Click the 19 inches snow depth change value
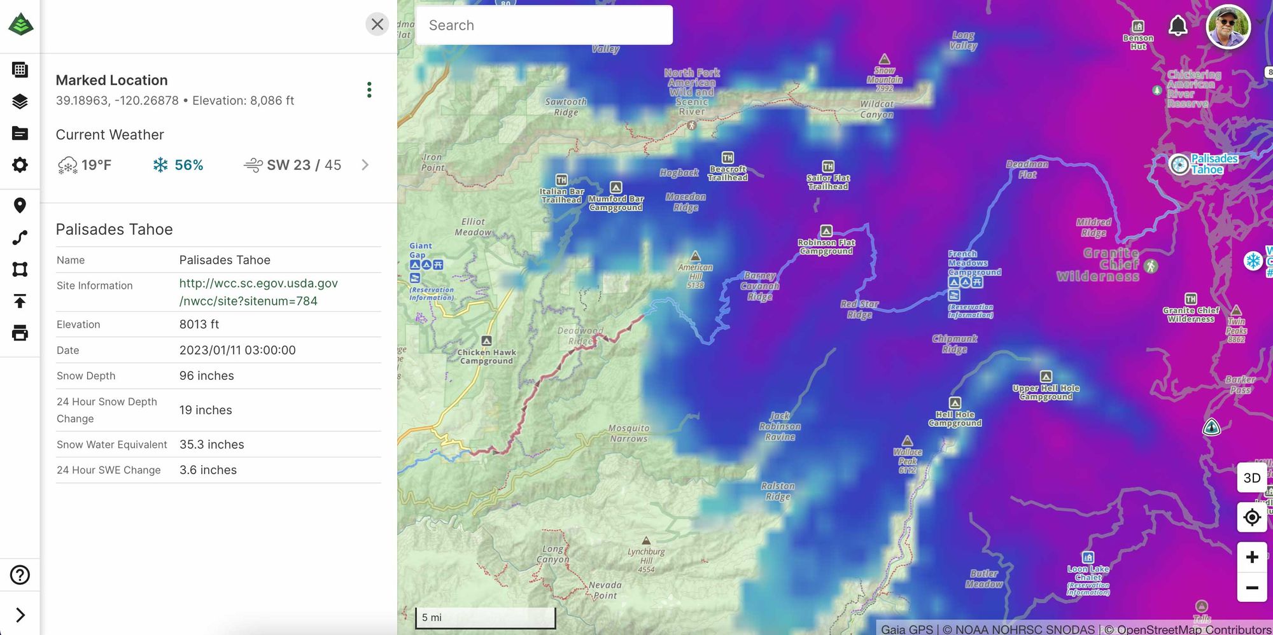 coord(206,410)
